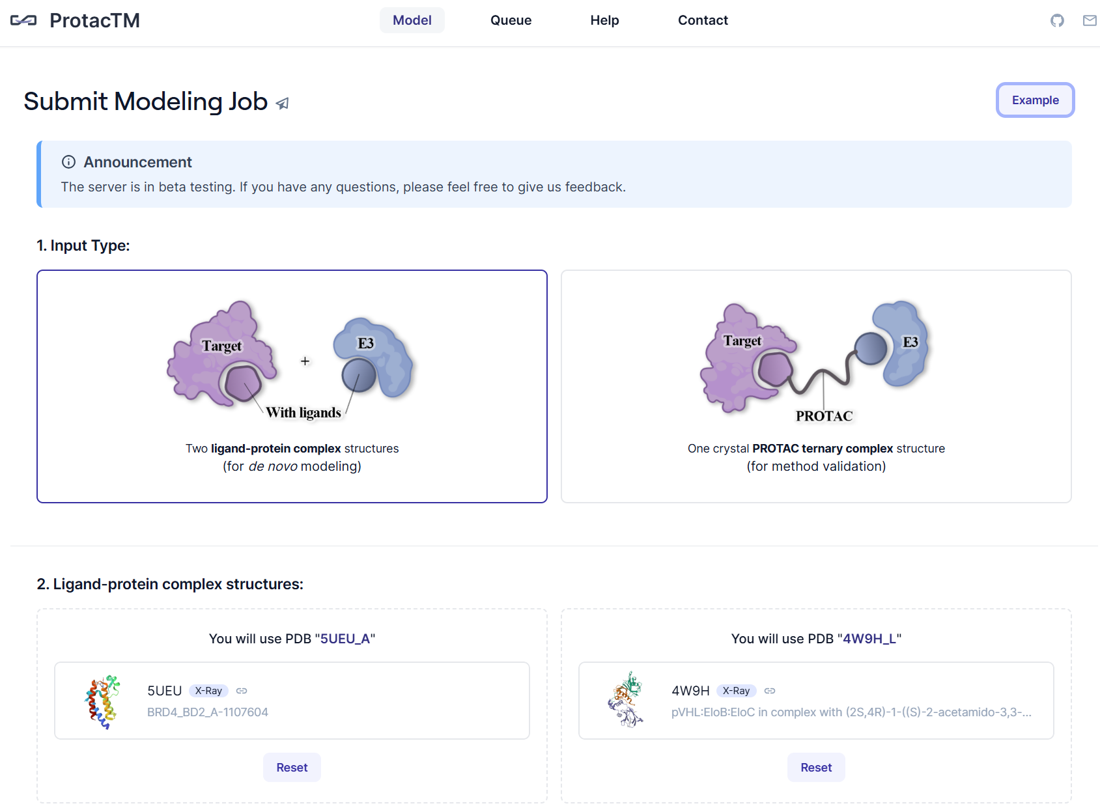This screenshot has height=810, width=1100.
Task: Click the Announcement info icon
Action: pyautogui.click(x=68, y=162)
